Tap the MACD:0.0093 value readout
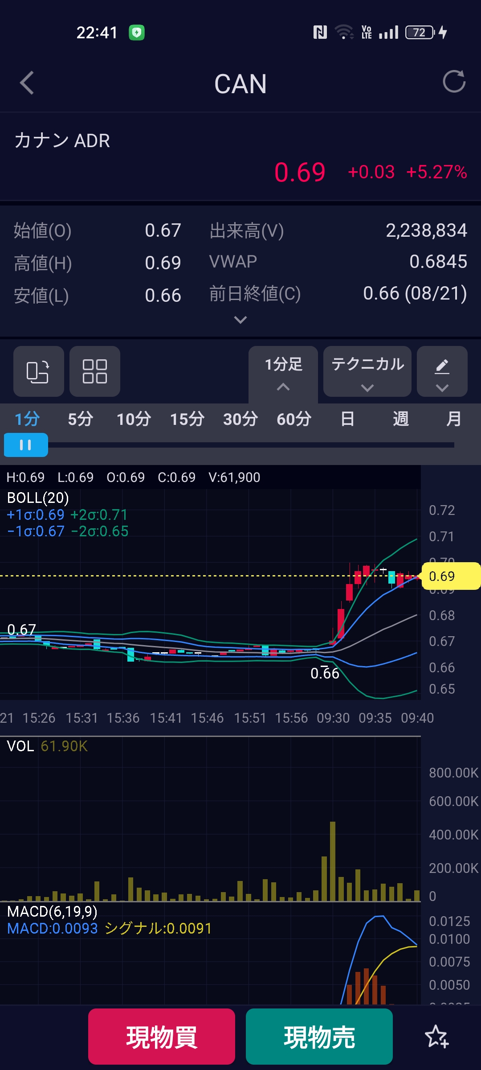This screenshot has width=481, height=1070. tap(52, 929)
